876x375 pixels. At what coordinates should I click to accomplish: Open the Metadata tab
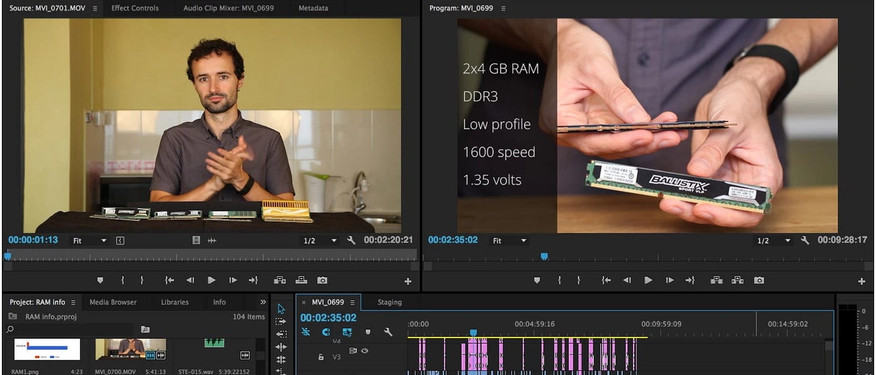click(x=313, y=8)
